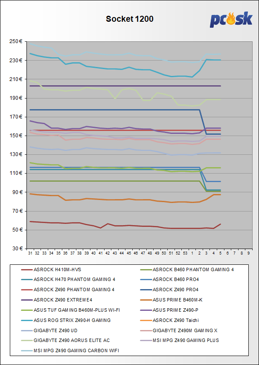Click the pc.sk flame logo
Screen dimensions: 259x365
(231, 19)
